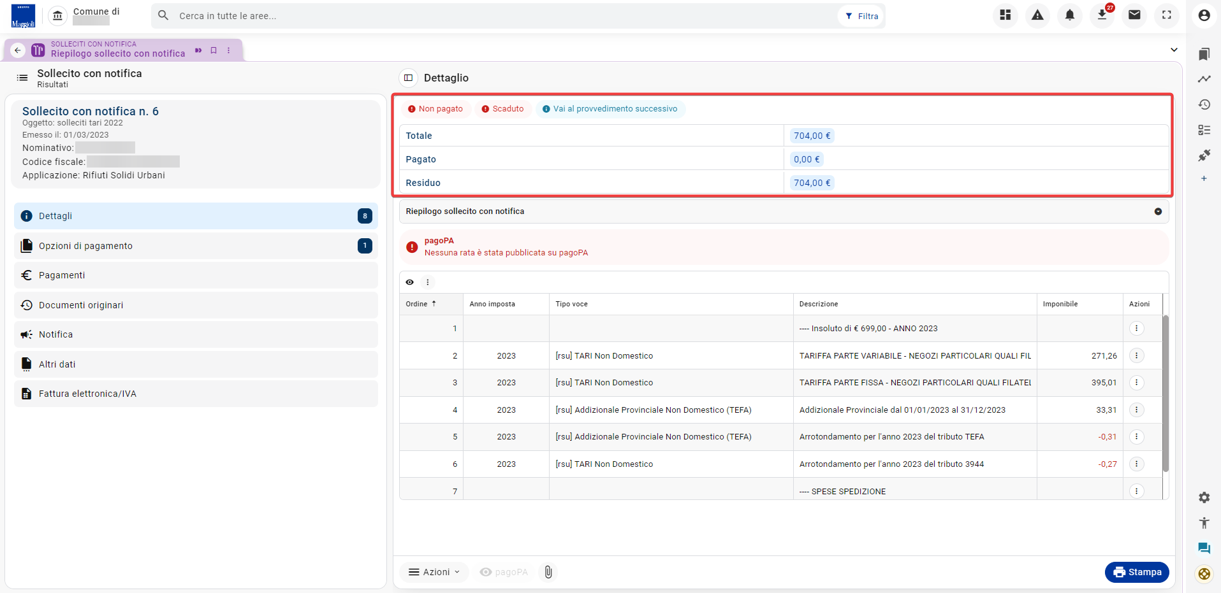Viewport: 1221px width, 593px height.
Task: Open actions for row 2 parte variabile
Action: [1136, 355]
